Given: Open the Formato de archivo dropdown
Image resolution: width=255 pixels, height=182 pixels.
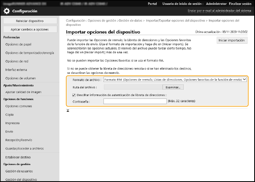Looking at the screenshot, I should coord(175,80).
